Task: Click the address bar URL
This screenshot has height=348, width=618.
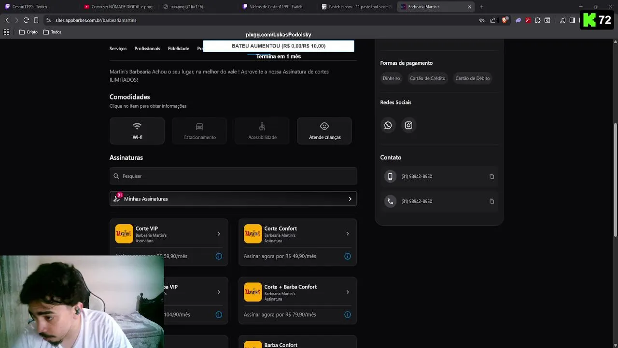Action: tap(96, 20)
